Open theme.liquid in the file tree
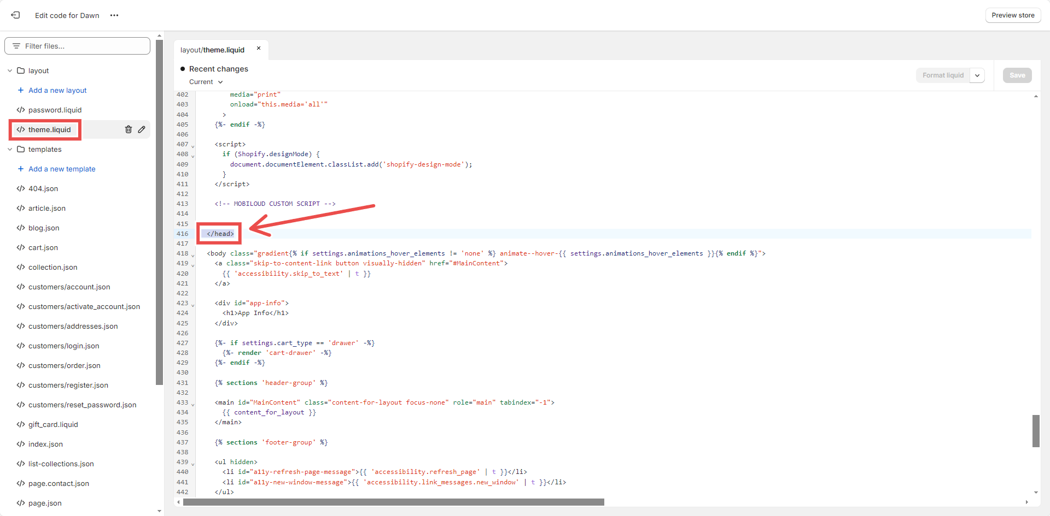Screen dimensions: 1050x516 [x=49, y=129]
